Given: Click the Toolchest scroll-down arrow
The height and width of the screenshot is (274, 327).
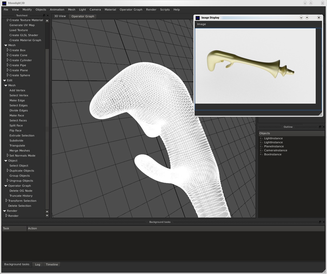Looking at the screenshot, I should [47, 216].
